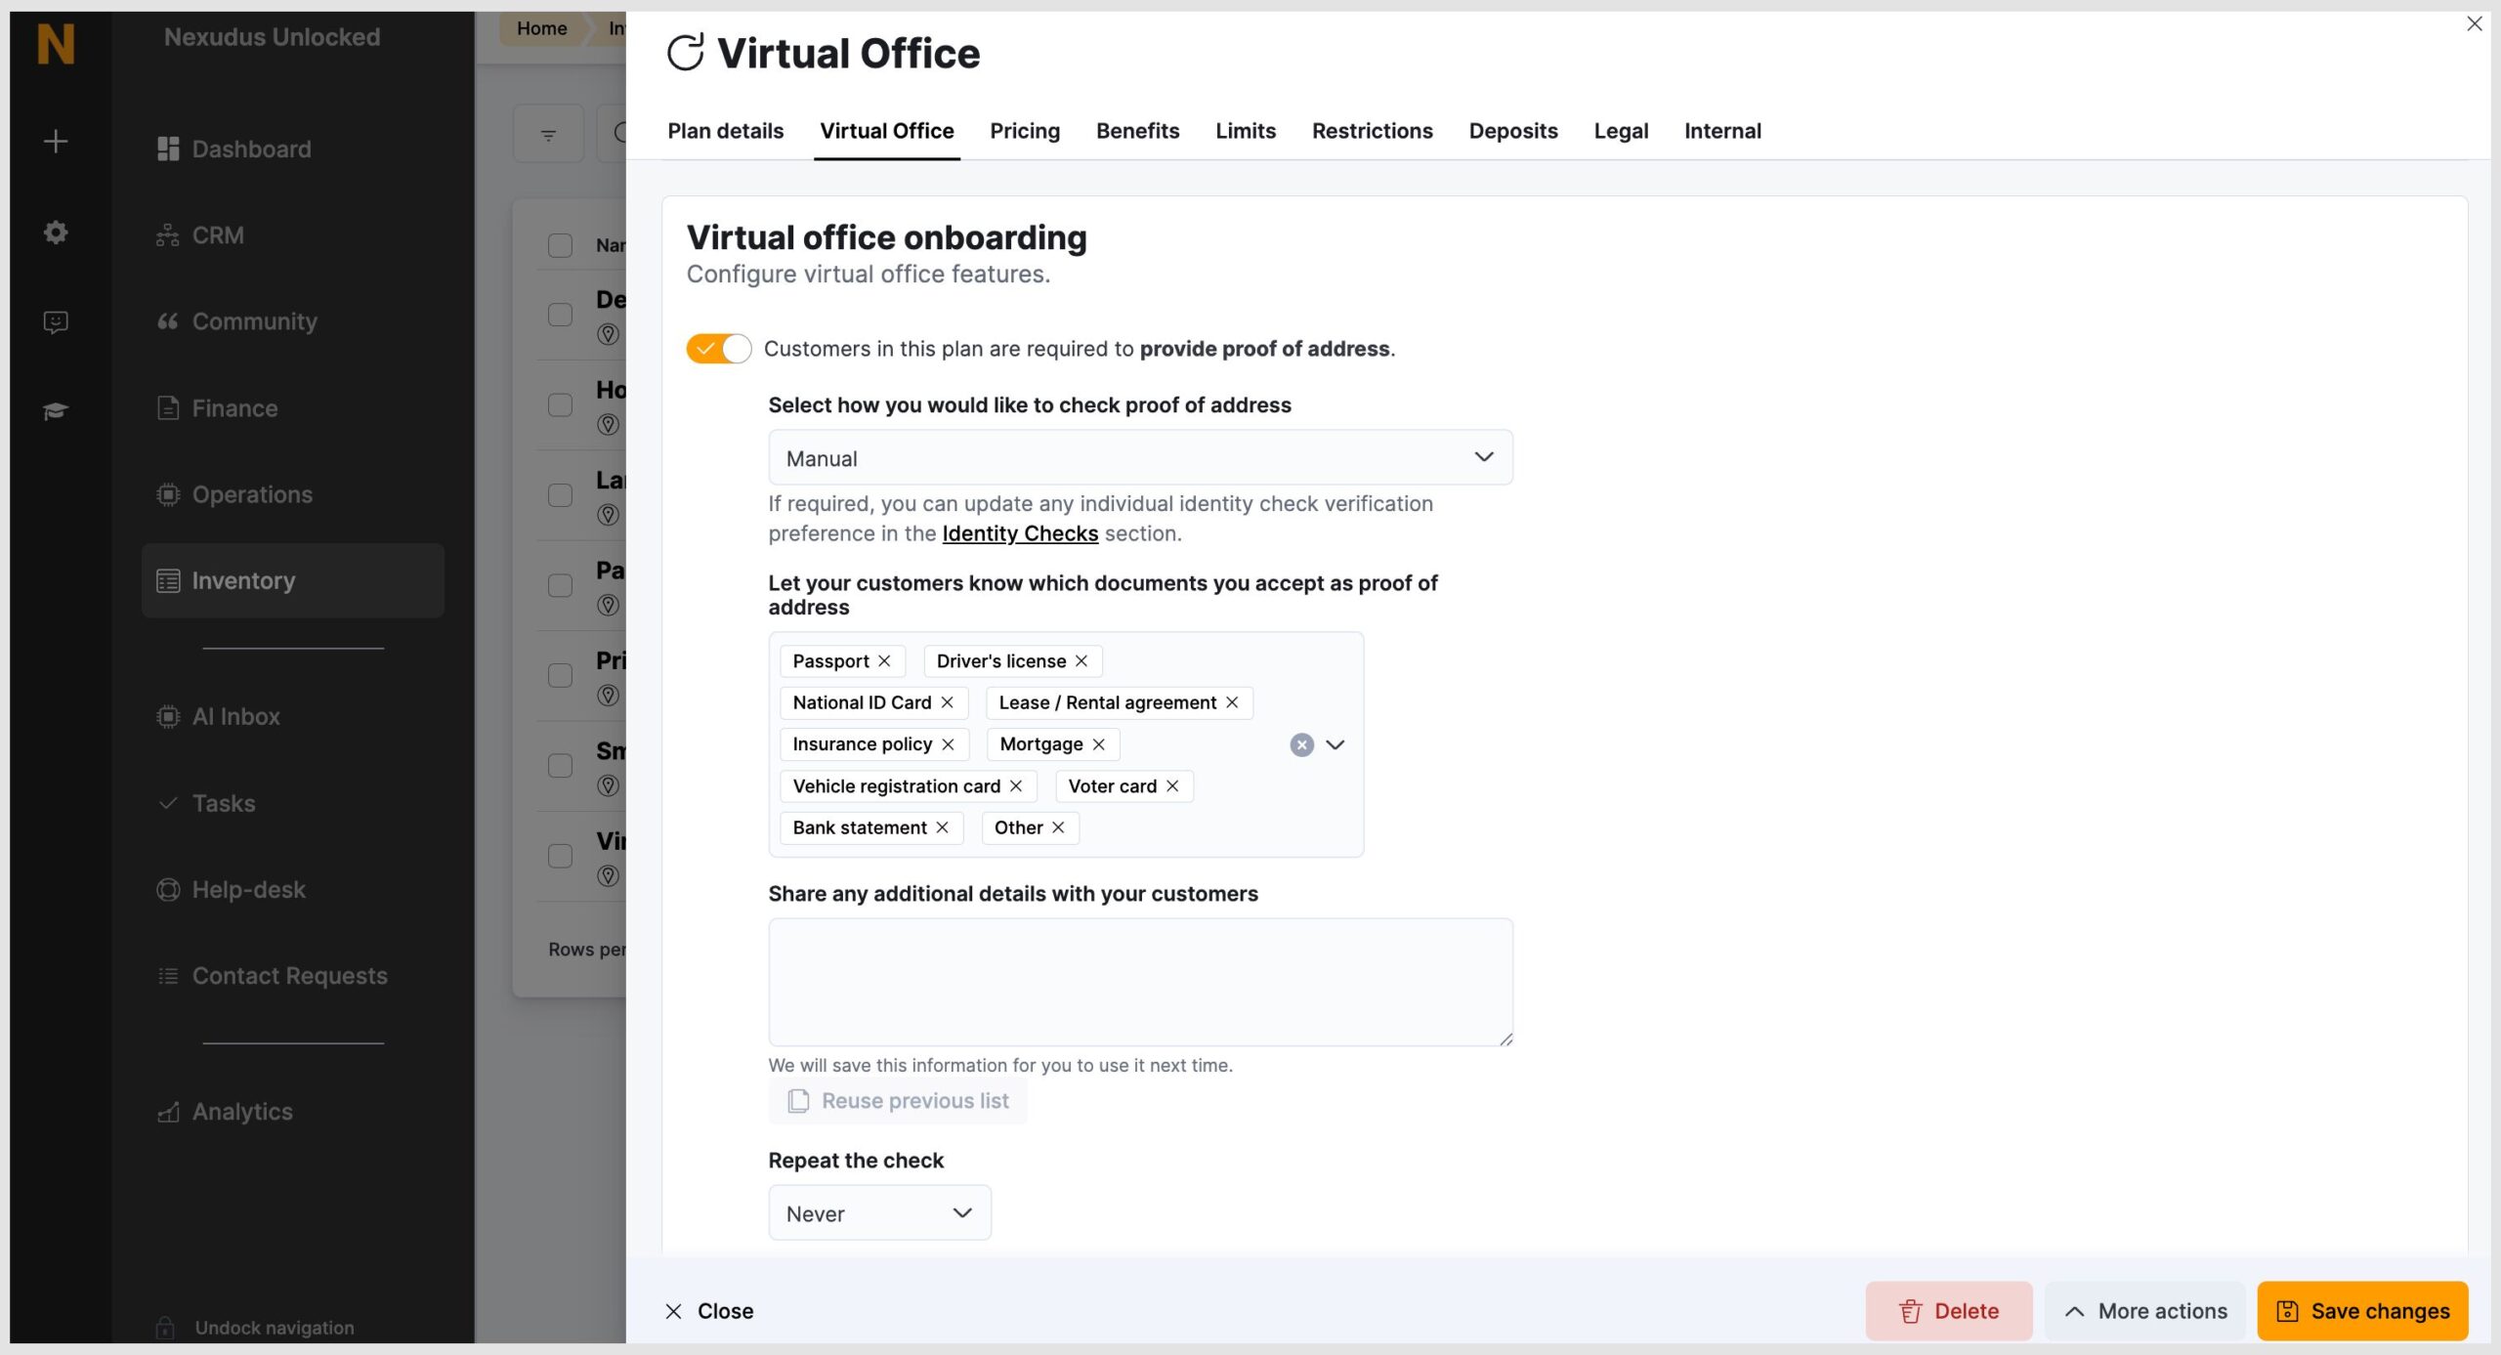This screenshot has width=2501, height=1355.
Task: Click the chat smiley icon in left rail
Action: pyautogui.click(x=56, y=322)
